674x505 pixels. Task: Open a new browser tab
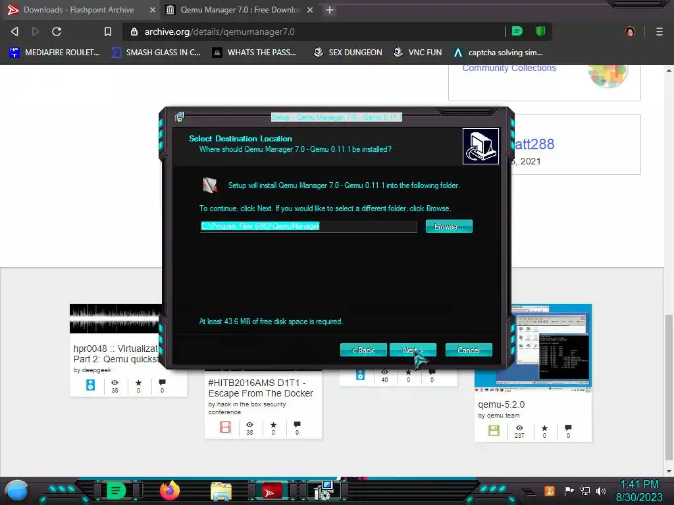coord(330,9)
